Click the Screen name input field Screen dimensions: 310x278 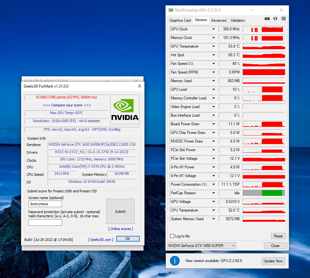coord(45,204)
